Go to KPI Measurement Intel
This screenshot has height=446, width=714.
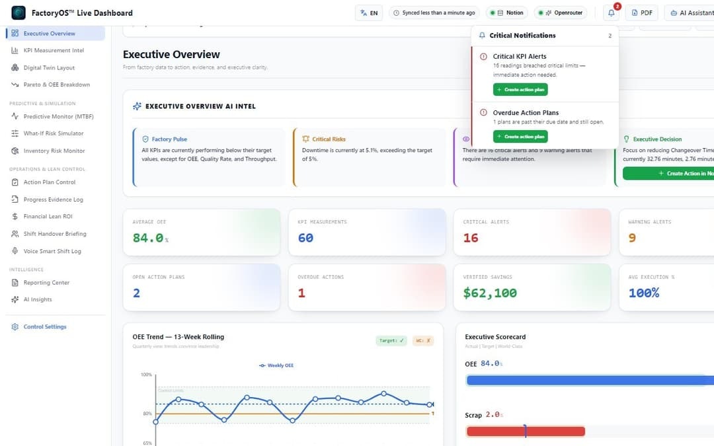tap(56, 50)
